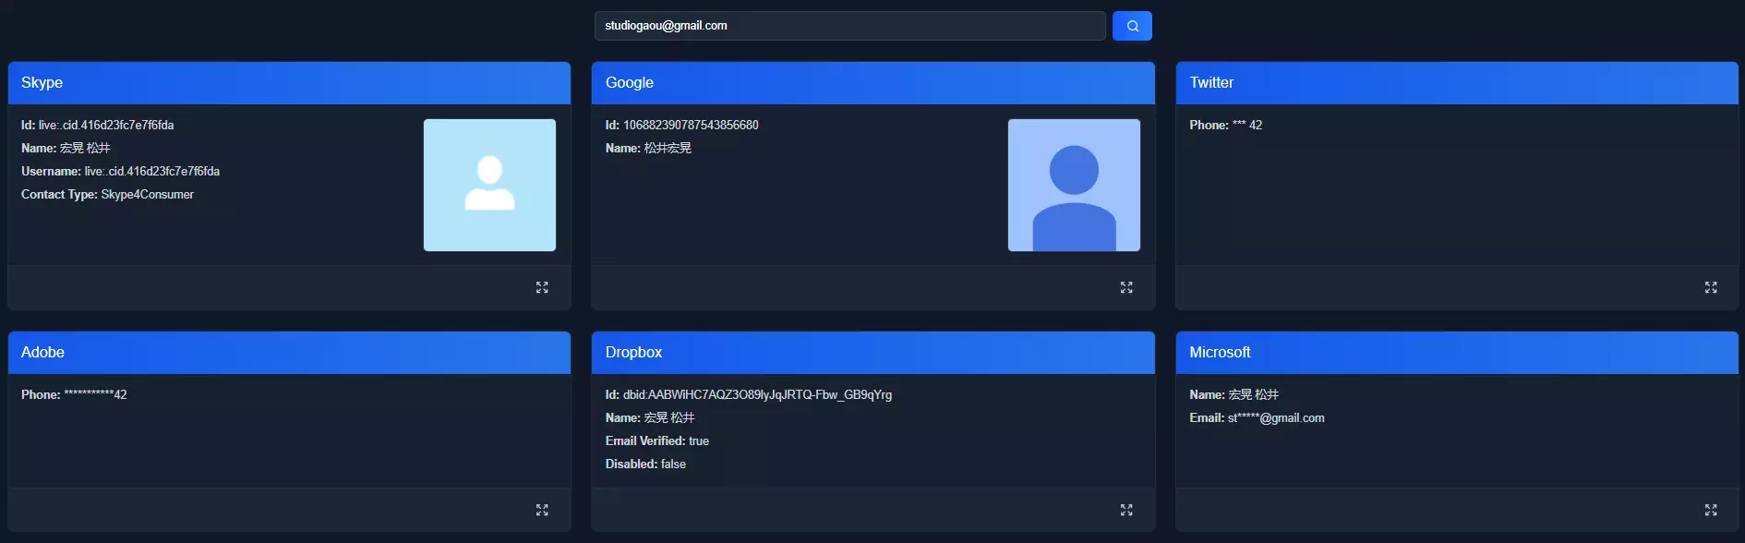This screenshot has height=543, width=1745.
Task: Select Microsoft Email st*****@gmail.com
Action: tap(1258, 417)
